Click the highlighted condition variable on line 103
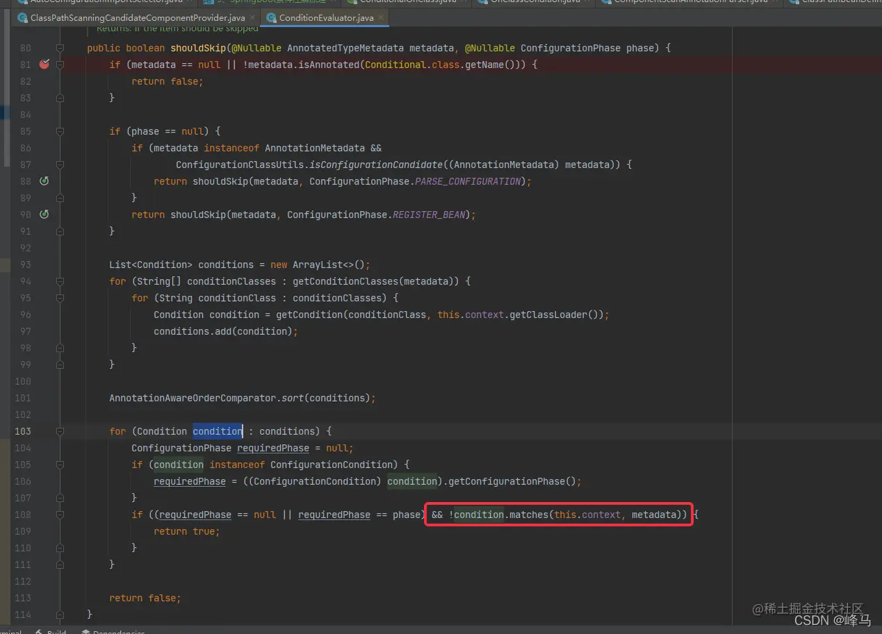Viewport: 882px width, 634px height. (218, 431)
